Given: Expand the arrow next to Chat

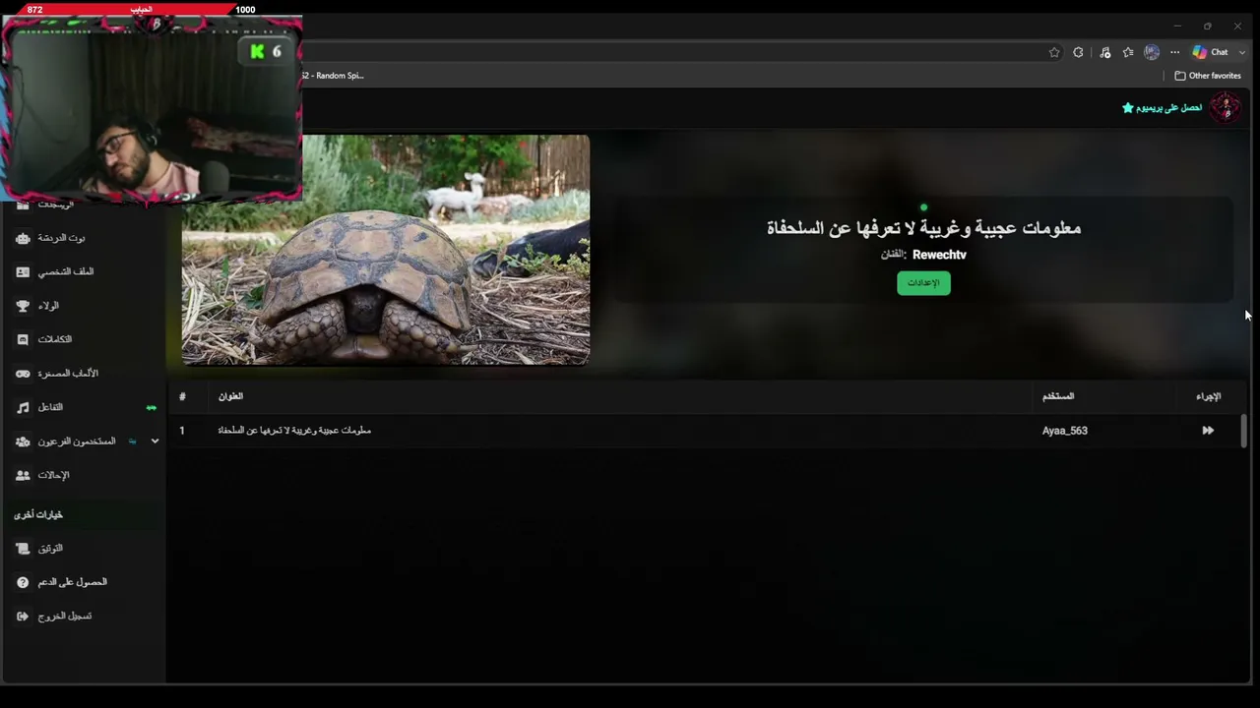Looking at the screenshot, I should 1242,52.
